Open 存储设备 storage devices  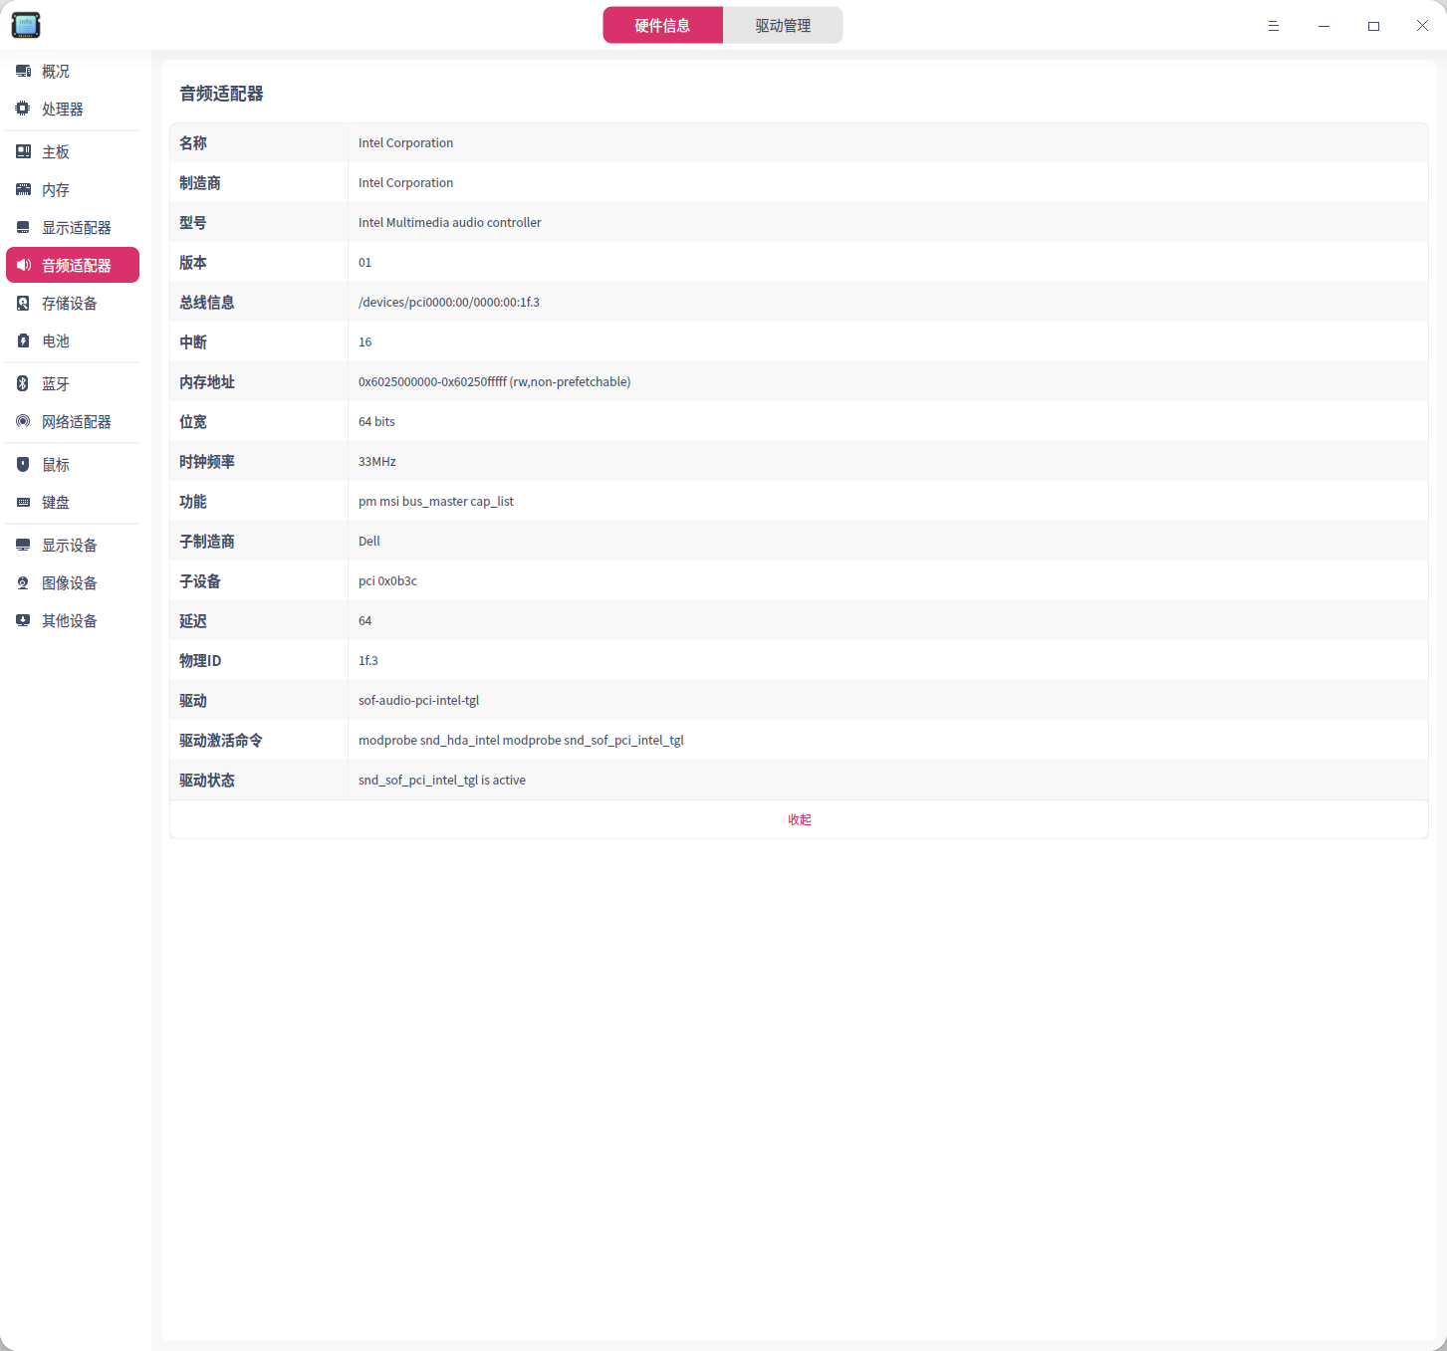pyautogui.click(x=73, y=303)
